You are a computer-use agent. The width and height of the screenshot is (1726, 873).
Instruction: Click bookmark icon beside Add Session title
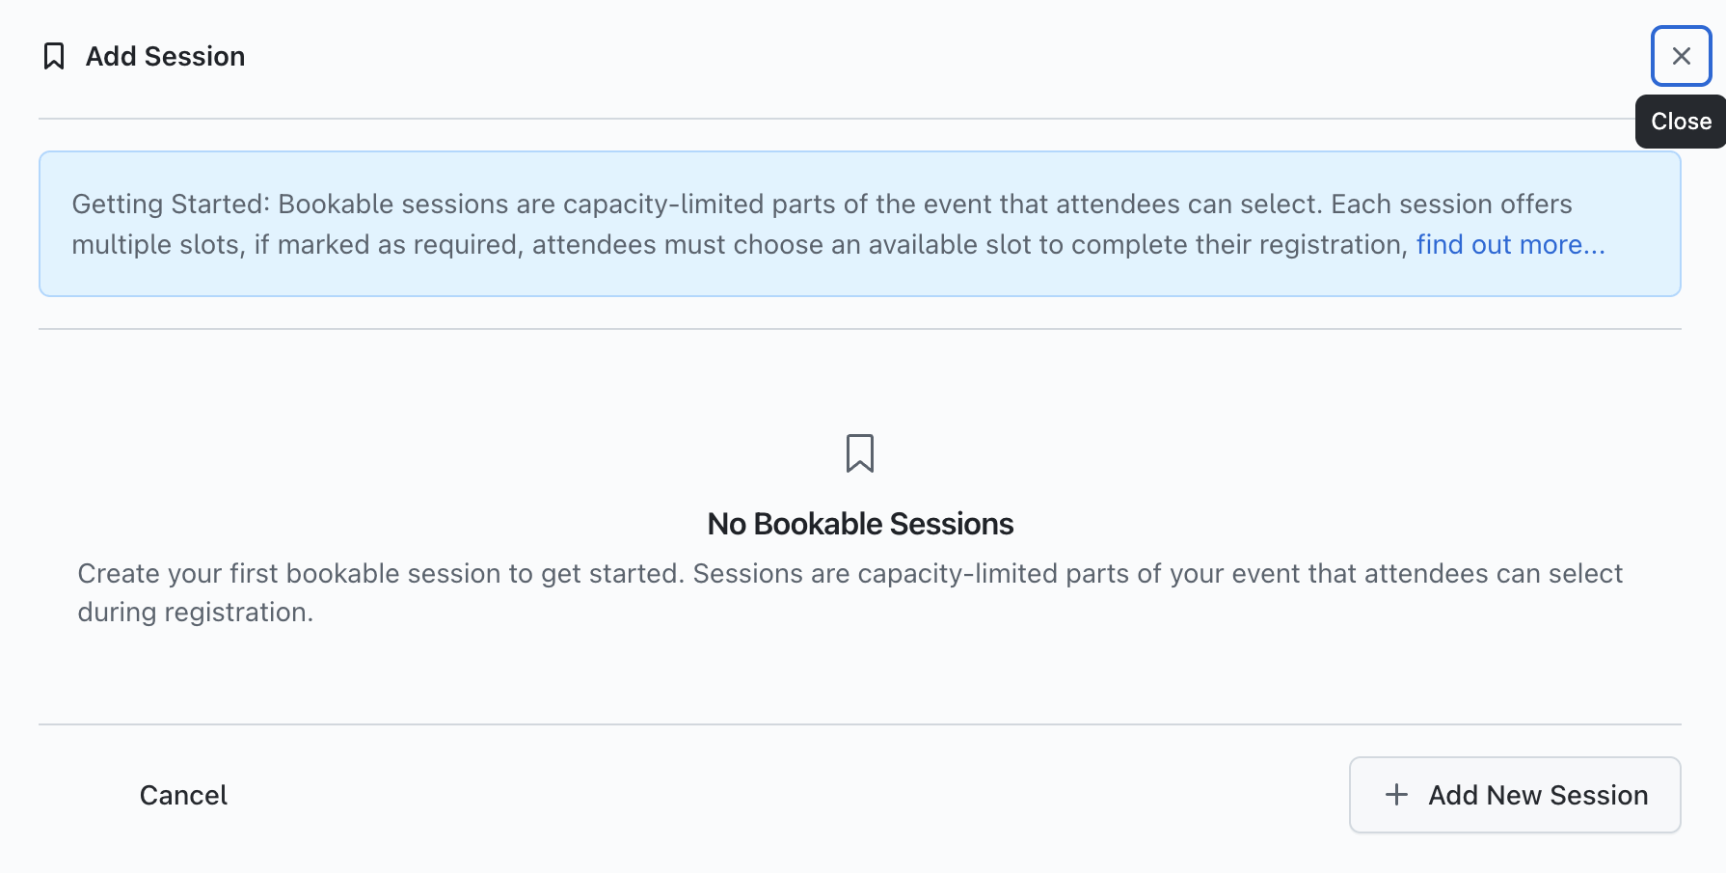54,56
